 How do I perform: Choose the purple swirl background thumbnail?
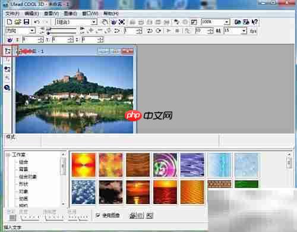coord(165,165)
